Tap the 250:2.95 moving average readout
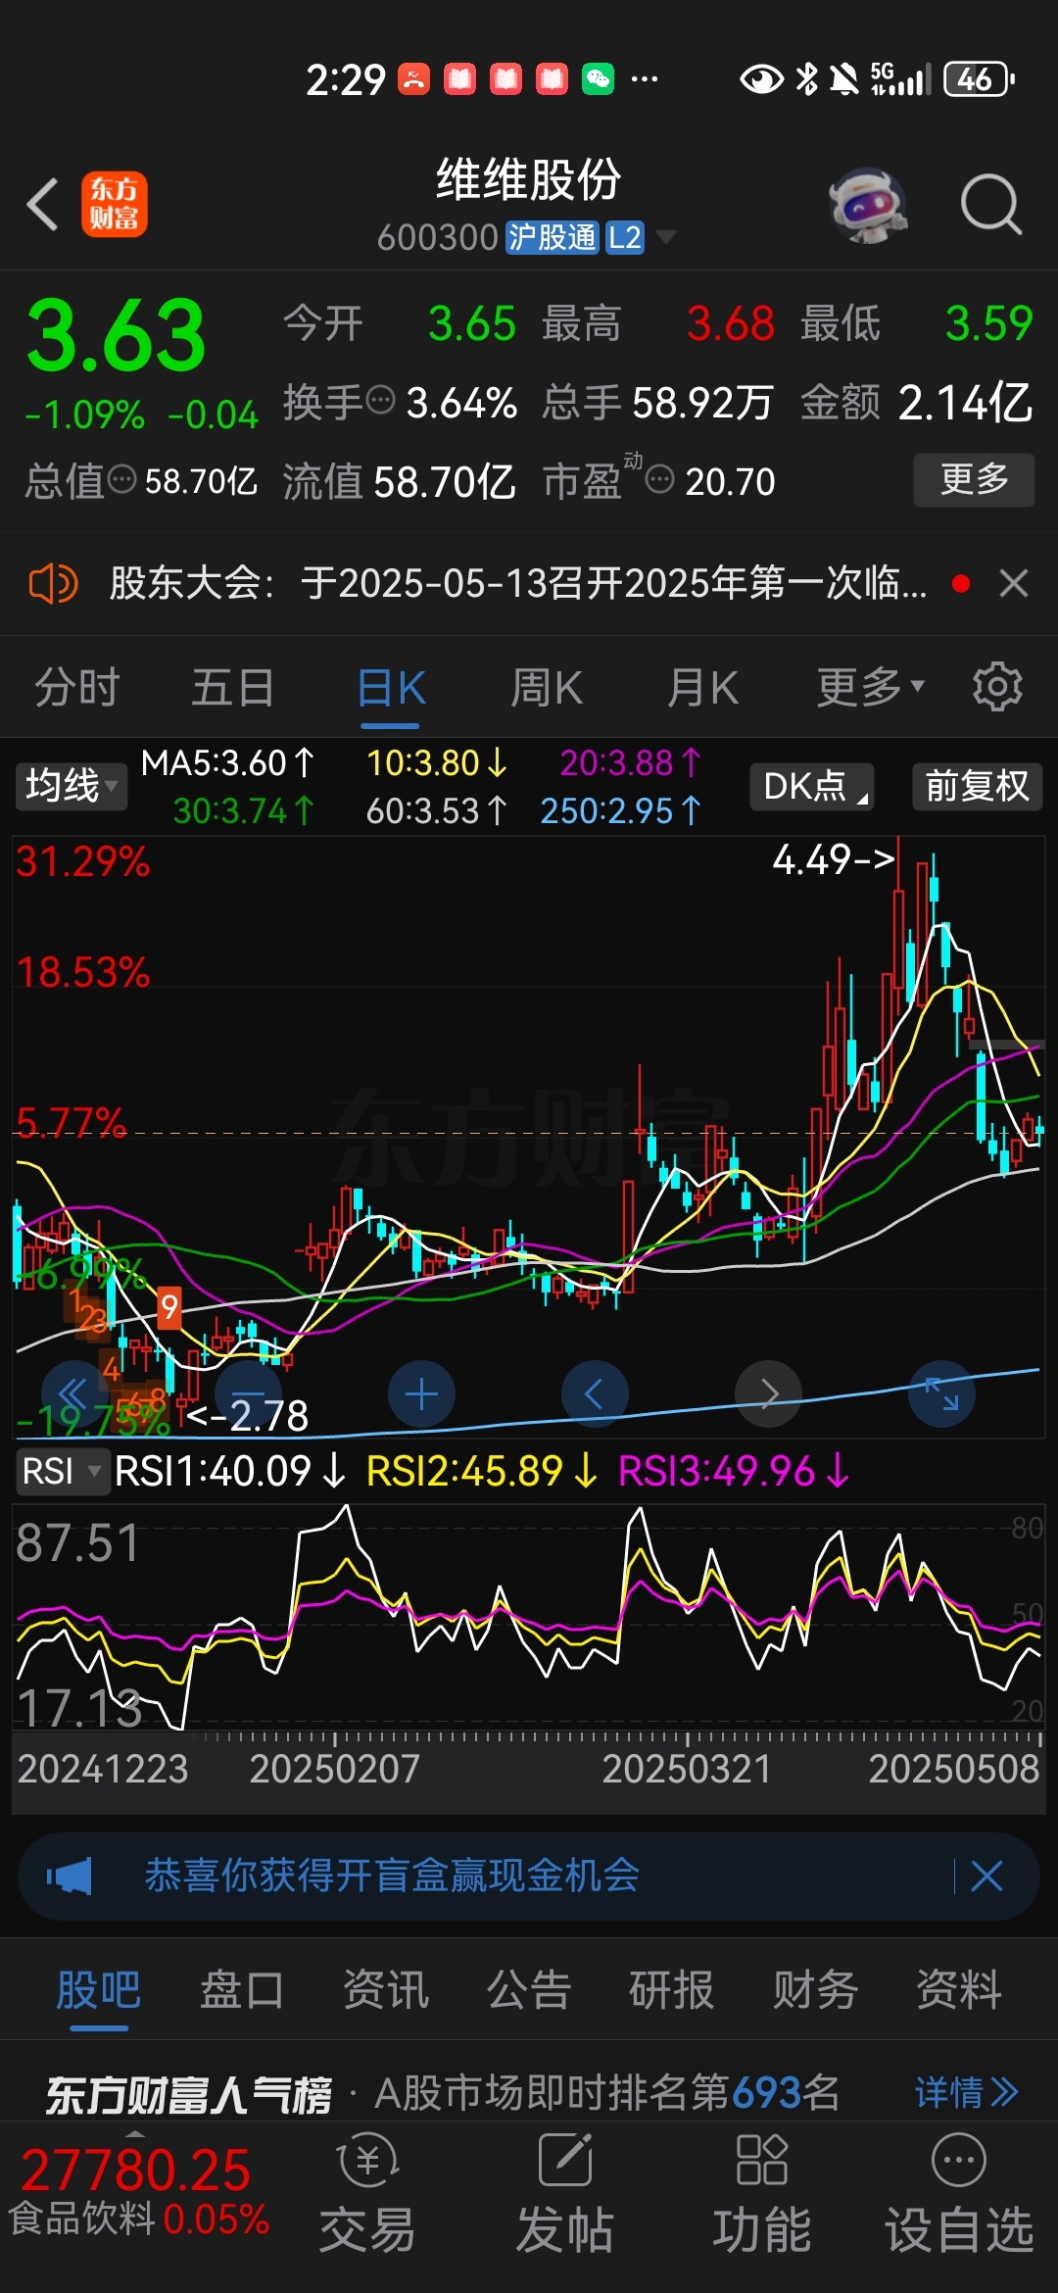Viewport: 1058px width, 2293px height. 621,810
